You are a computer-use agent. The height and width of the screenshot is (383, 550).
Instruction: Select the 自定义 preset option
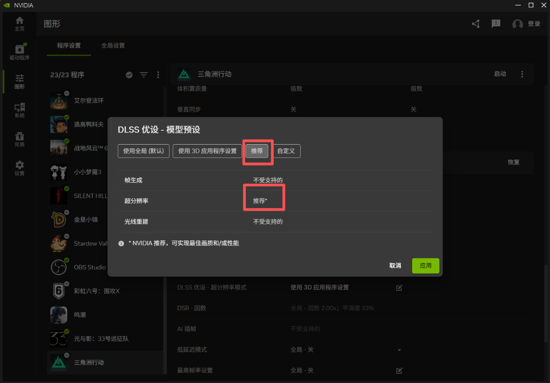point(286,151)
